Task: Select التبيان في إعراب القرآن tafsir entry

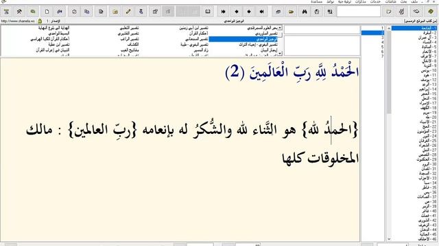Action: (53, 50)
